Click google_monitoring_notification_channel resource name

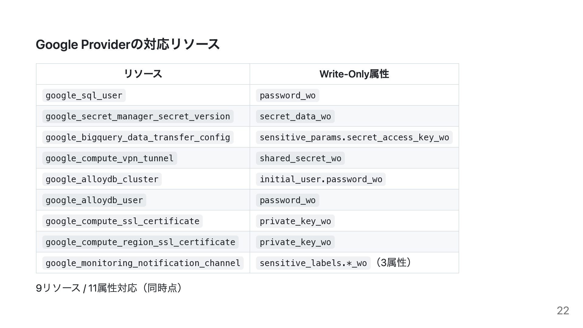[143, 263]
